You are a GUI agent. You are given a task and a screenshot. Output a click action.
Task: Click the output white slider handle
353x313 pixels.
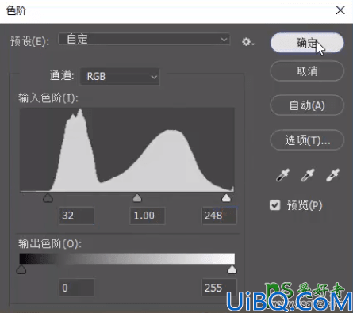pyautogui.click(x=232, y=269)
